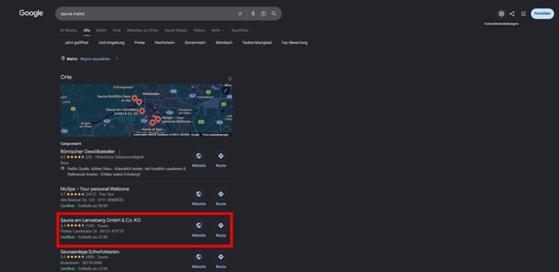Clear the search box text
The image size is (559, 272).
pyautogui.click(x=240, y=14)
